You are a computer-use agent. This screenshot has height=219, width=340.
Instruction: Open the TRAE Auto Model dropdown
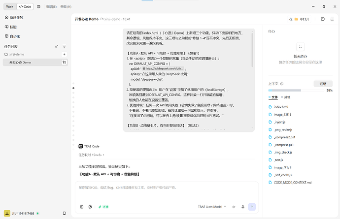tap(212, 207)
